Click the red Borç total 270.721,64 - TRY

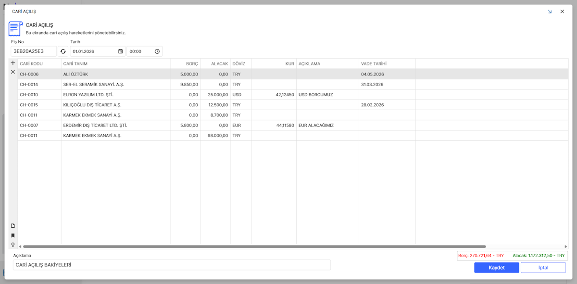coord(481,256)
